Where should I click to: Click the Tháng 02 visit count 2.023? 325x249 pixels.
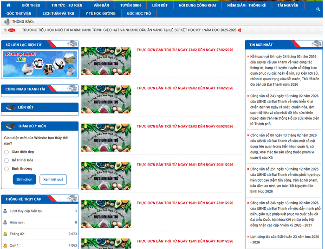point(72,234)
